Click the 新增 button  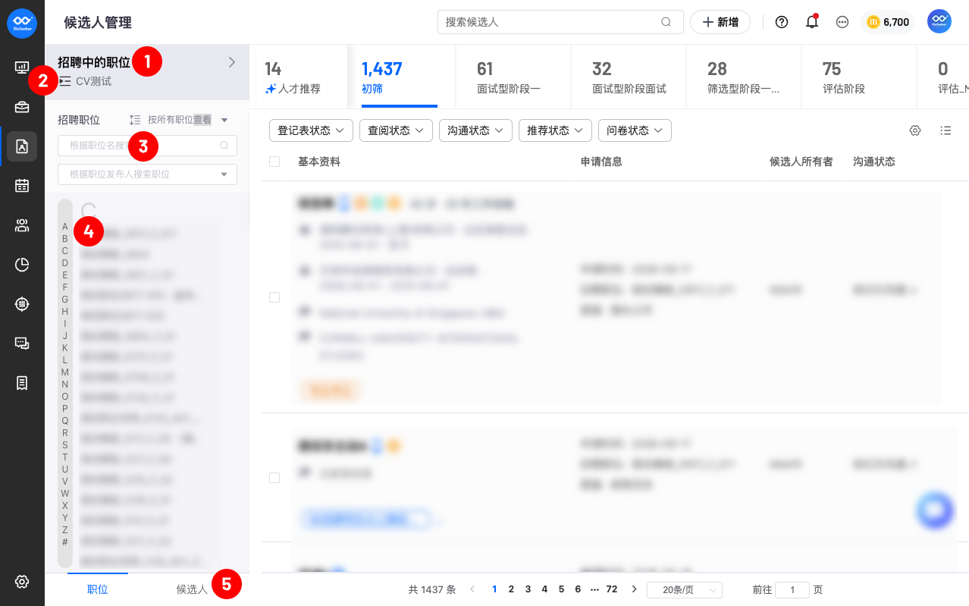(720, 22)
